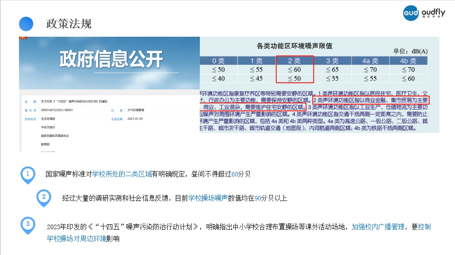Click the ≤50 cell under 2 类
Image resolution: width=455 pixels, height=255 pixels.
[294, 79]
